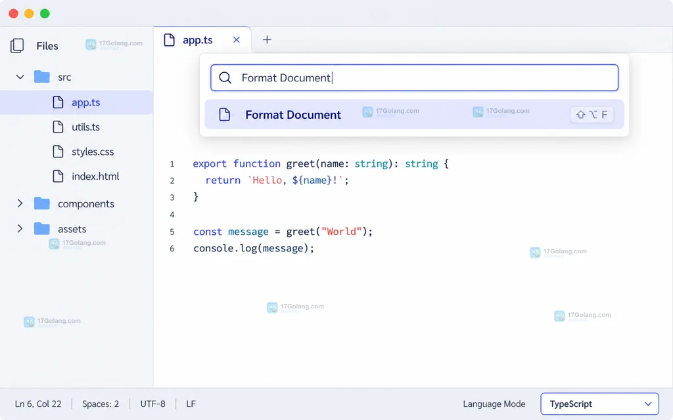Click the assets folder icon

point(41,228)
